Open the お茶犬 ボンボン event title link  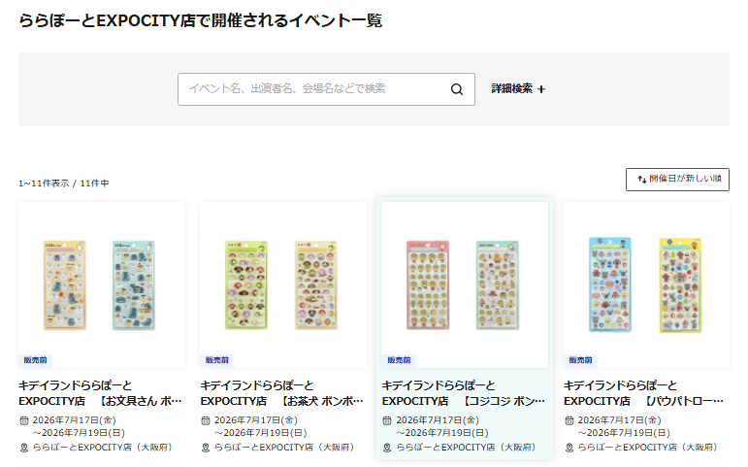pyautogui.click(x=282, y=393)
